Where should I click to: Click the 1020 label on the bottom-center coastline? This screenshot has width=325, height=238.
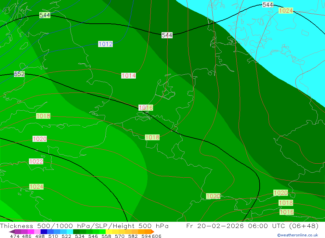pyautogui.click(x=213, y=196)
